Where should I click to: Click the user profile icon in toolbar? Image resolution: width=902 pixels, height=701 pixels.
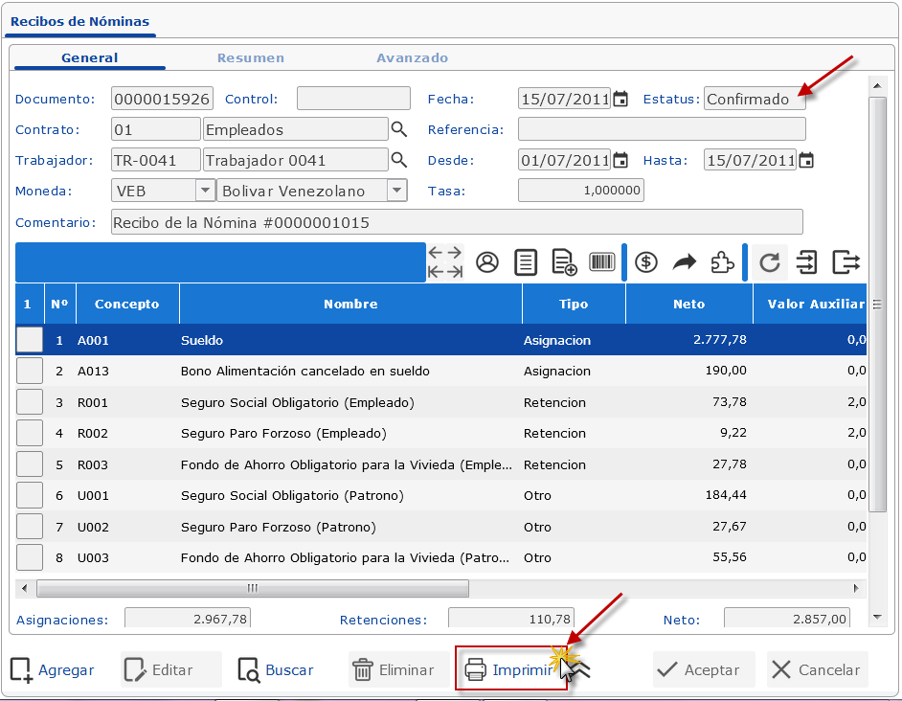pos(487,262)
